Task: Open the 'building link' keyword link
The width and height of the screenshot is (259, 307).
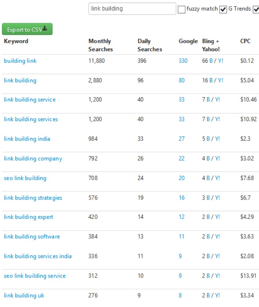Action: tap(20, 61)
